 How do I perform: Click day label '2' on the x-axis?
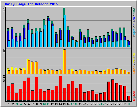(13, 104)
